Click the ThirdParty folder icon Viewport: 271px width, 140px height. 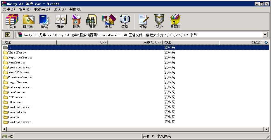click(x=6, y=53)
